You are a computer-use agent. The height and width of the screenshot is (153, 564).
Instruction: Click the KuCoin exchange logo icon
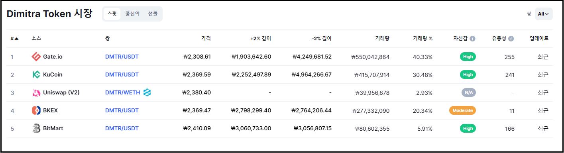coord(36,75)
